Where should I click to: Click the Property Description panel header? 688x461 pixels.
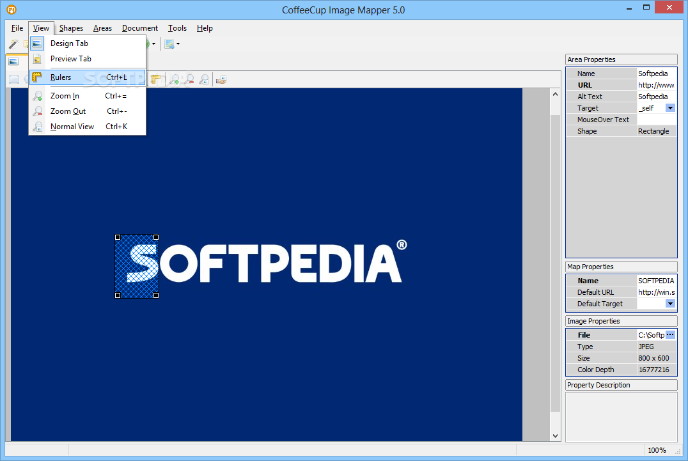tap(622, 385)
